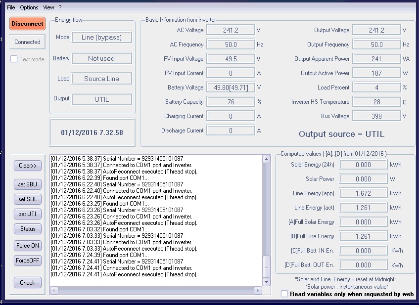Click the Load Percent value 4
This screenshot has width=419, height=305.
[377, 87]
